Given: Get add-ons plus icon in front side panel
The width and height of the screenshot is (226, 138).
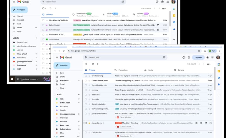Looking at the screenshot, I should (x=219, y=95).
